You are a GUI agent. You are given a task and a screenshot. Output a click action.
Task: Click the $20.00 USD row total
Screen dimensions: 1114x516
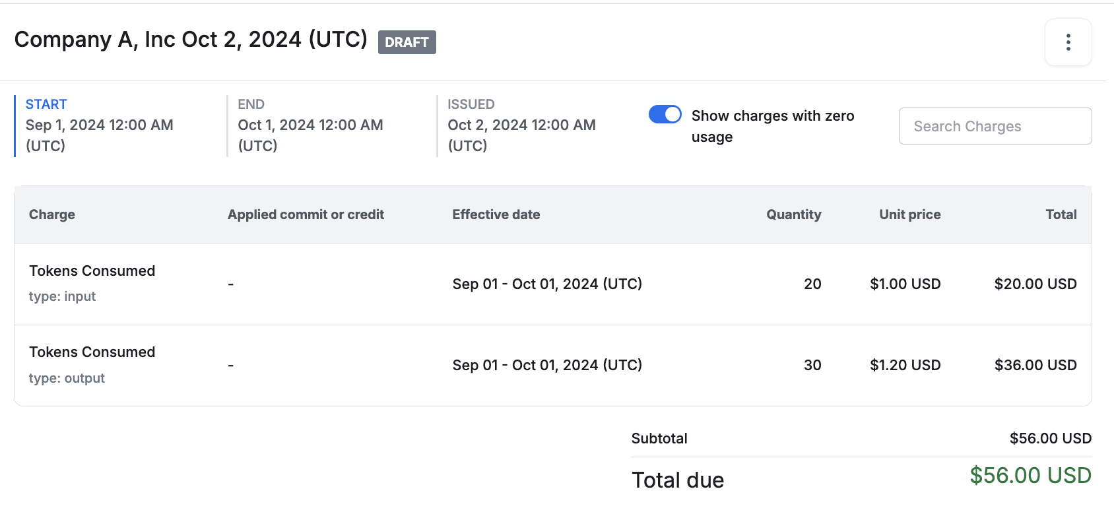(x=1035, y=284)
